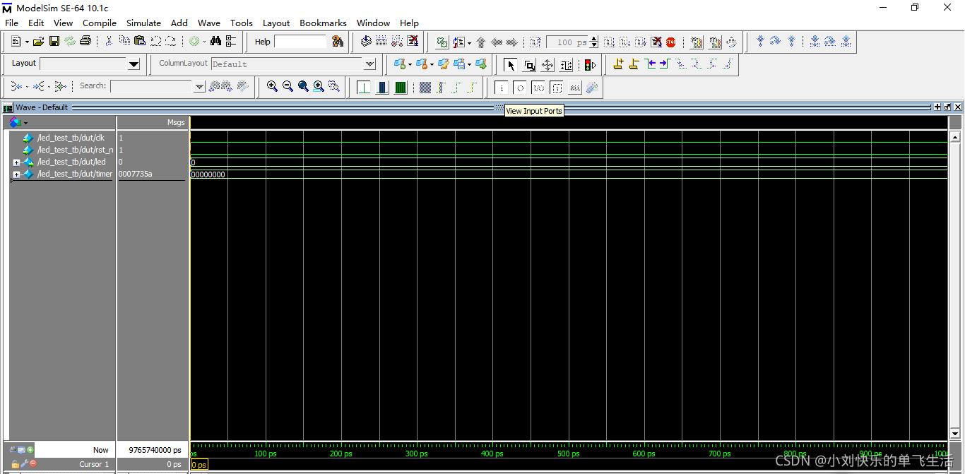Open the Compile menu
This screenshot has width=965, height=474.
[100, 23]
